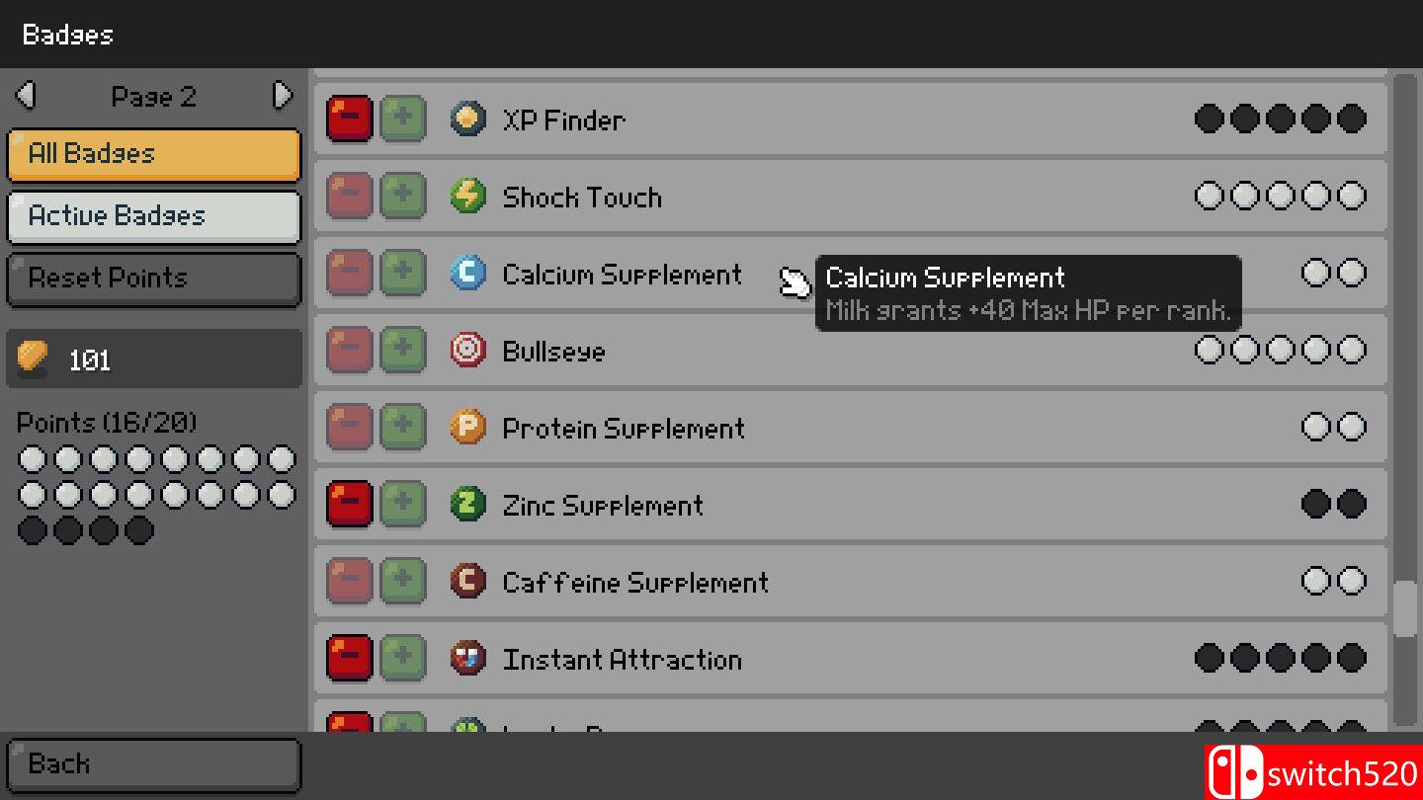Click the Bullseye target icon

(x=467, y=351)
